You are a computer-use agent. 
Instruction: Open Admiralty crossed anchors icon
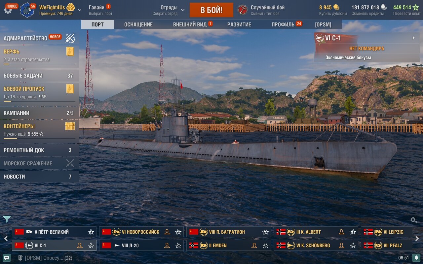point(70,38)
